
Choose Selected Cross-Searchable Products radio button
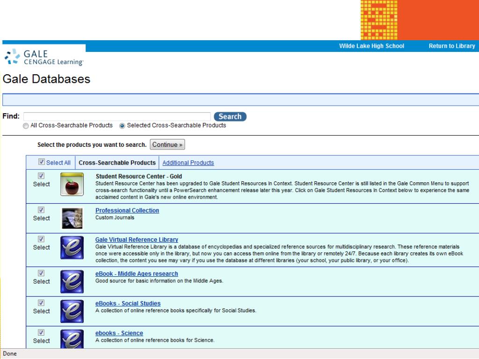click(122, 126)
